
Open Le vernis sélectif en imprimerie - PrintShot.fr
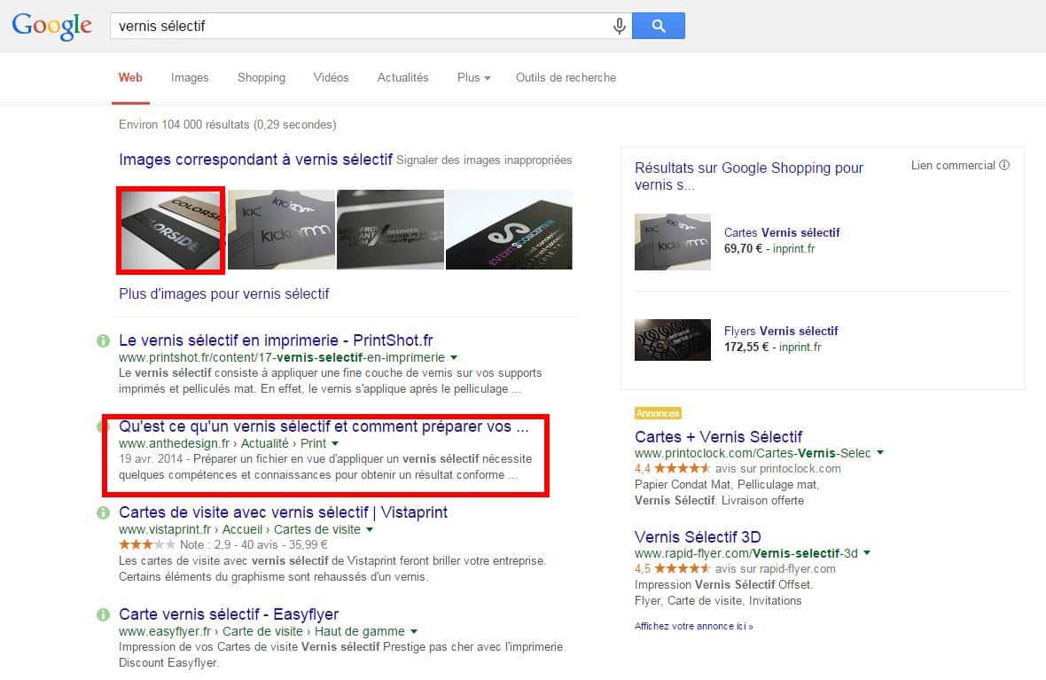pyautogui.click(x=276, y=340)
